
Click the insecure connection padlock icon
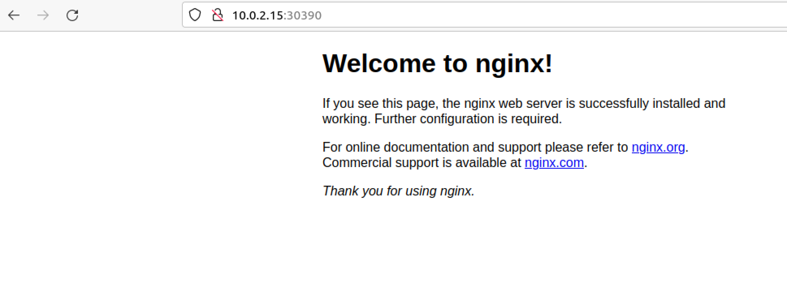pyautogui.click(x=218, y=15)
